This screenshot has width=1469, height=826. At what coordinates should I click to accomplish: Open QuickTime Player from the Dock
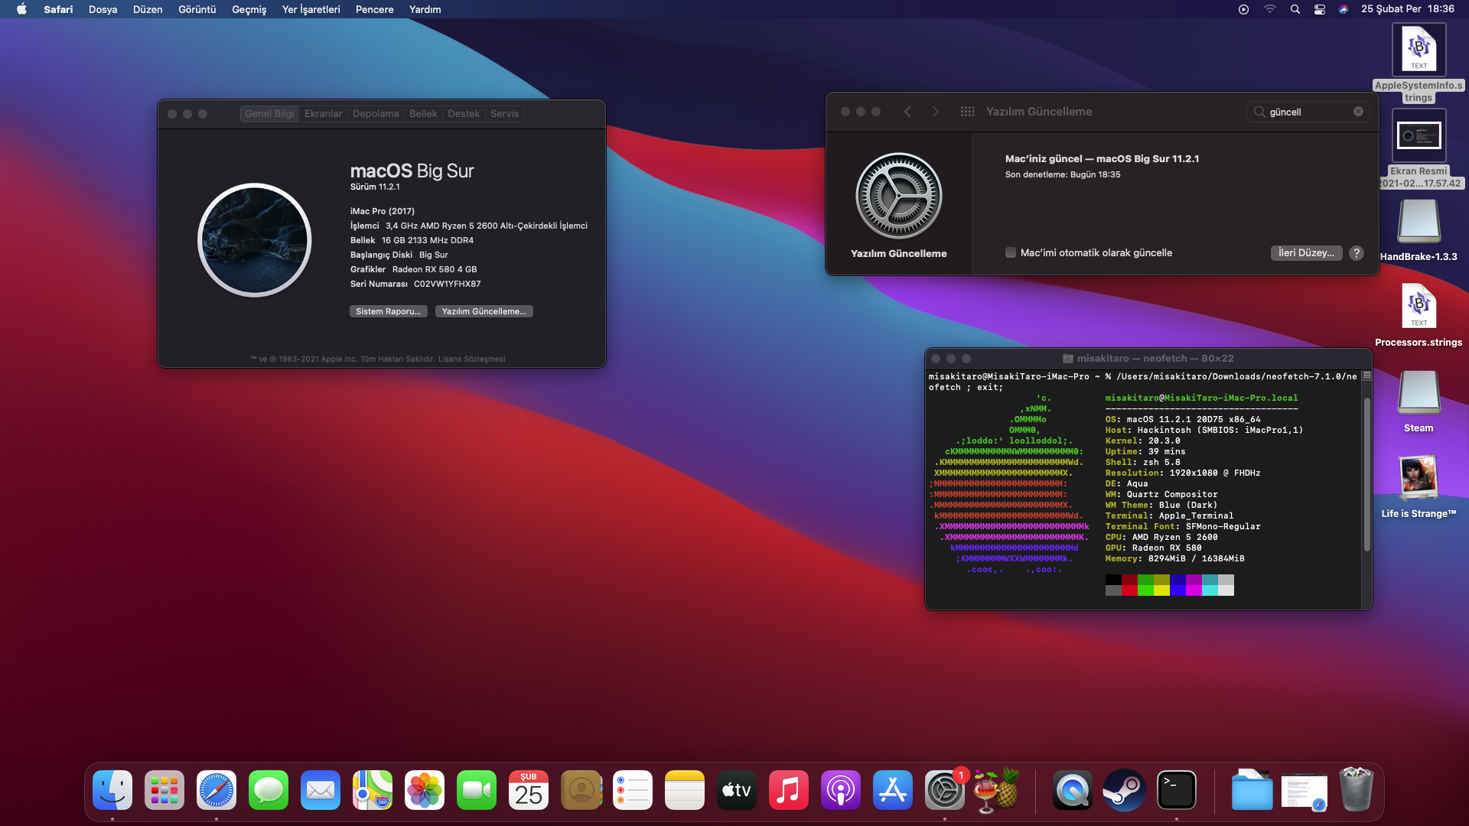click(1072, 790)
